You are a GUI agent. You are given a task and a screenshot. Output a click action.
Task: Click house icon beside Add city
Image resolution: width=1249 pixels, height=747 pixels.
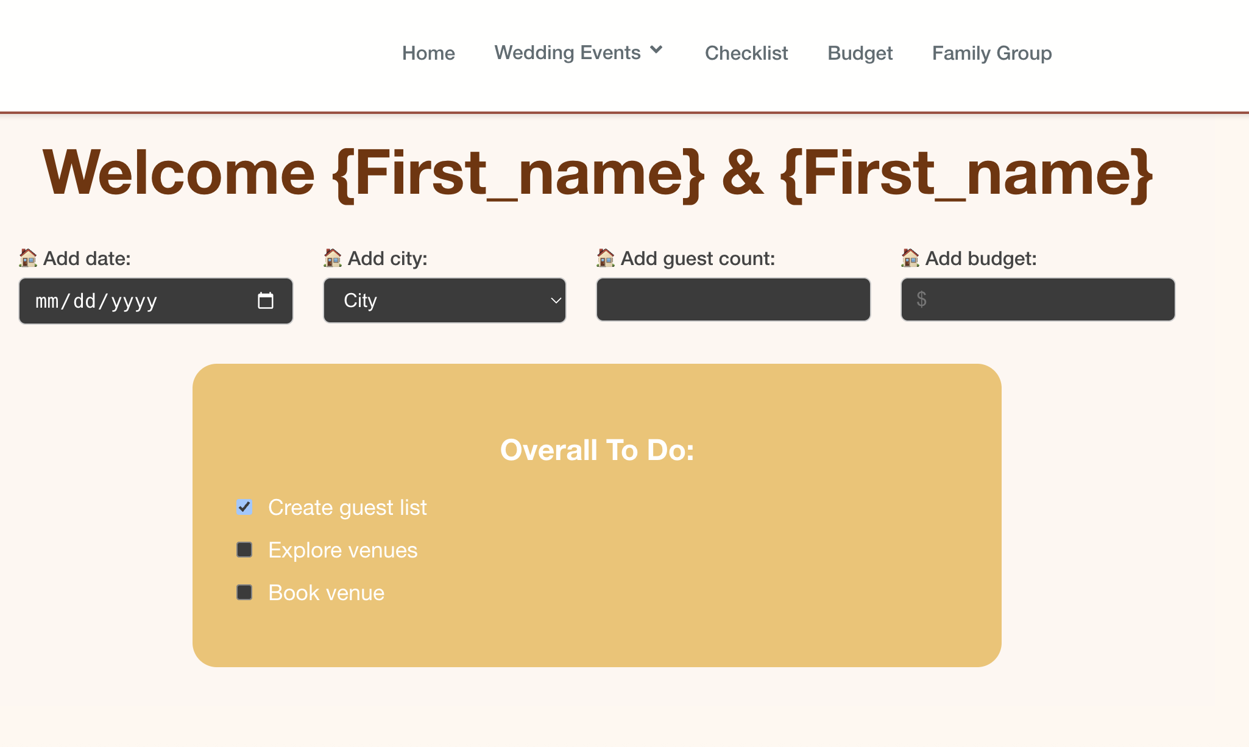click(333, 258)
